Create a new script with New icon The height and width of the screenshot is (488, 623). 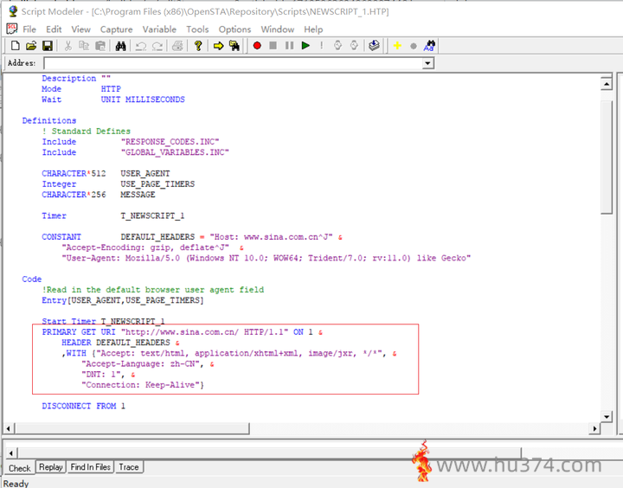click(x=15, y=46)
